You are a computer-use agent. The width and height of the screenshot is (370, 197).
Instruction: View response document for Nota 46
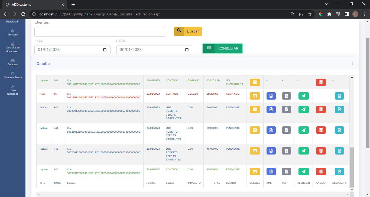[x=339, y=96]
